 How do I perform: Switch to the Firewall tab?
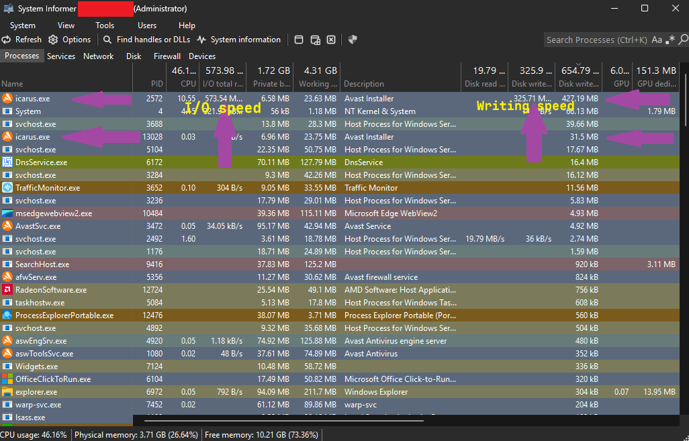pyautogui.click(x=167, y=56)
